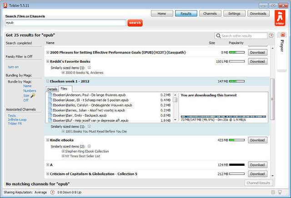Download the 2600 Phrases torrent
The height and width of the screenshot is (198, 291).
click(258, 53)
